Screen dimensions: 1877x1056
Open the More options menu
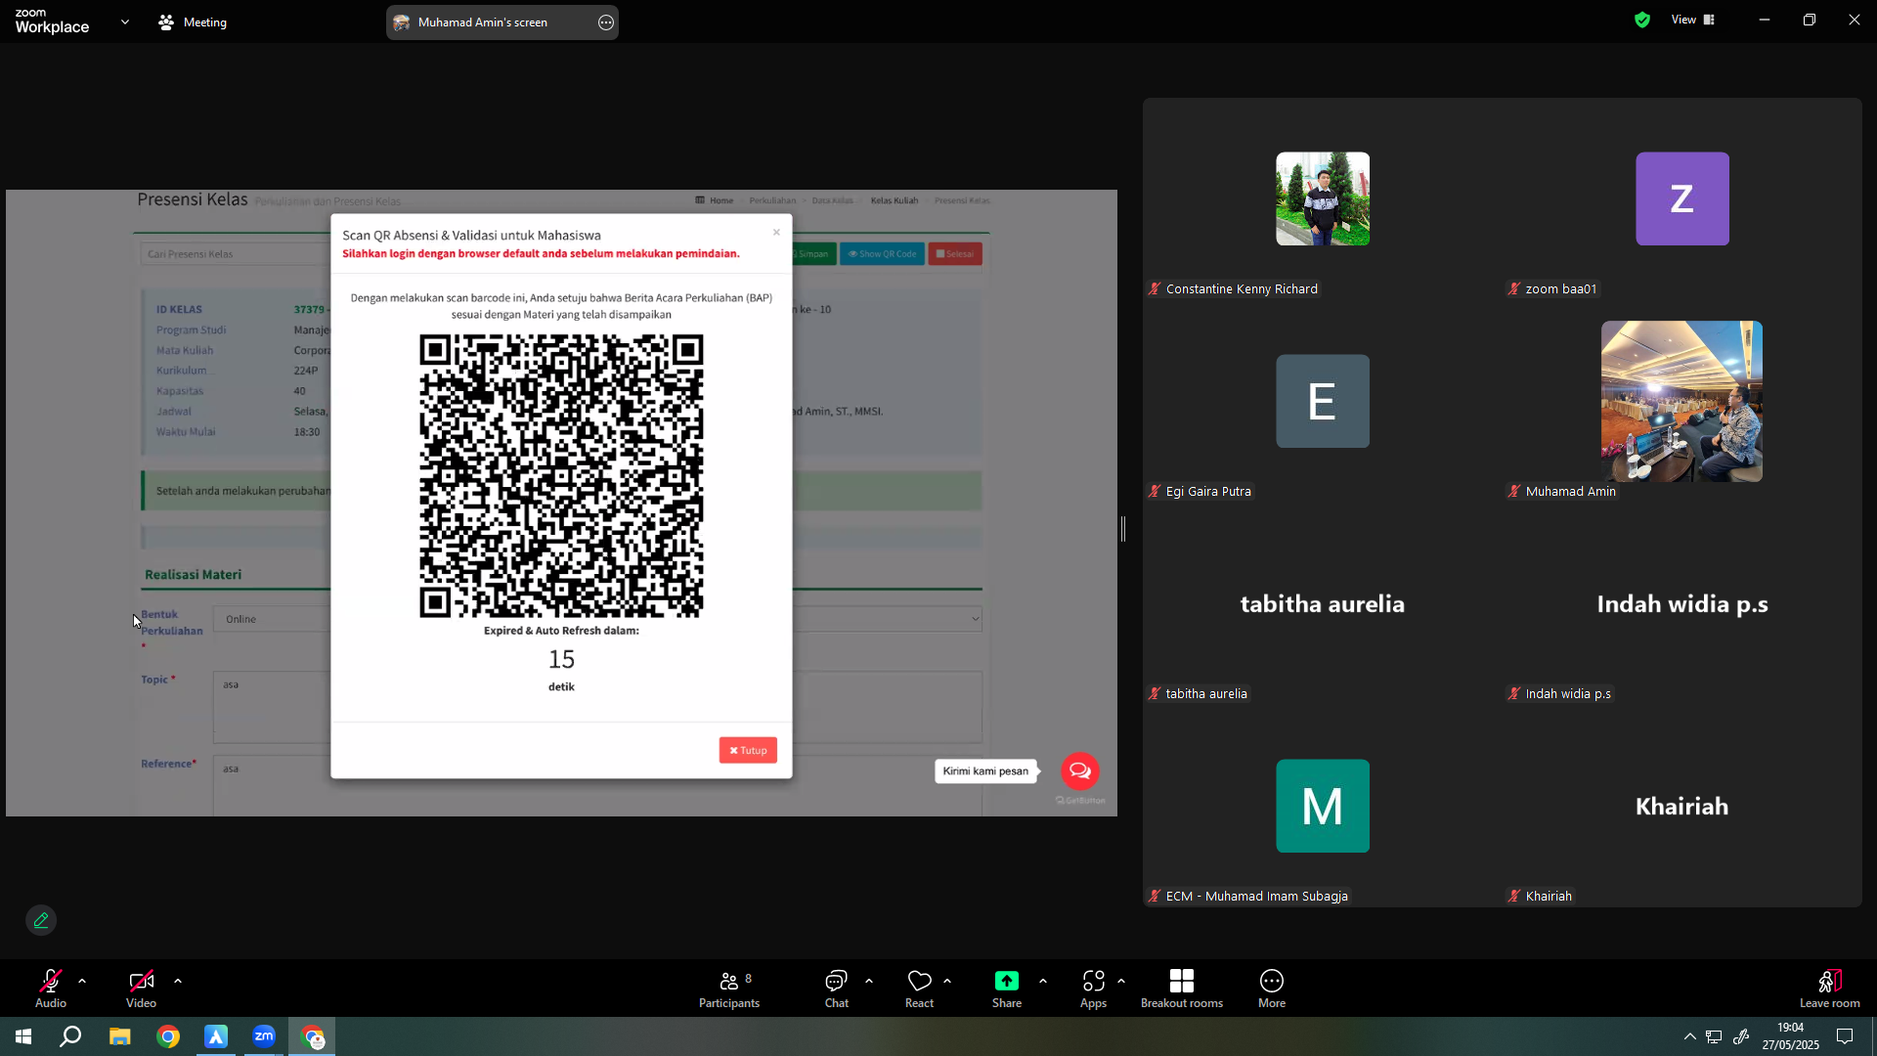(1272, 989)
